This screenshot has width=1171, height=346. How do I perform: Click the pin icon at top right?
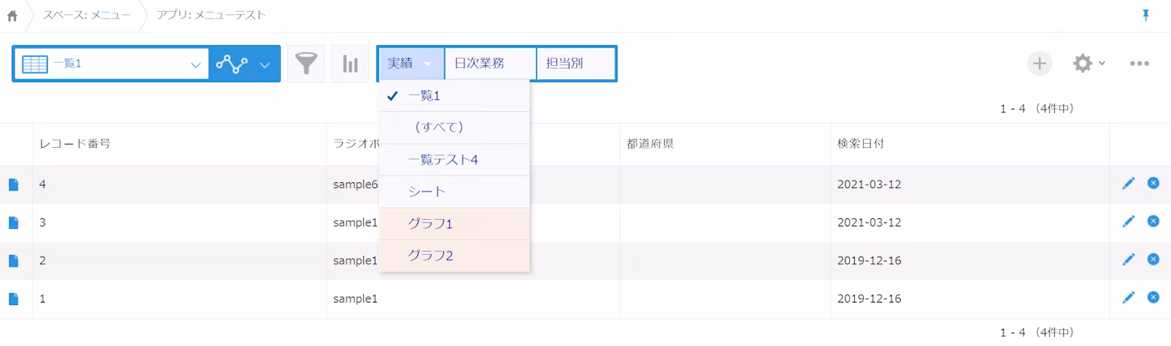coord(1145,15)
